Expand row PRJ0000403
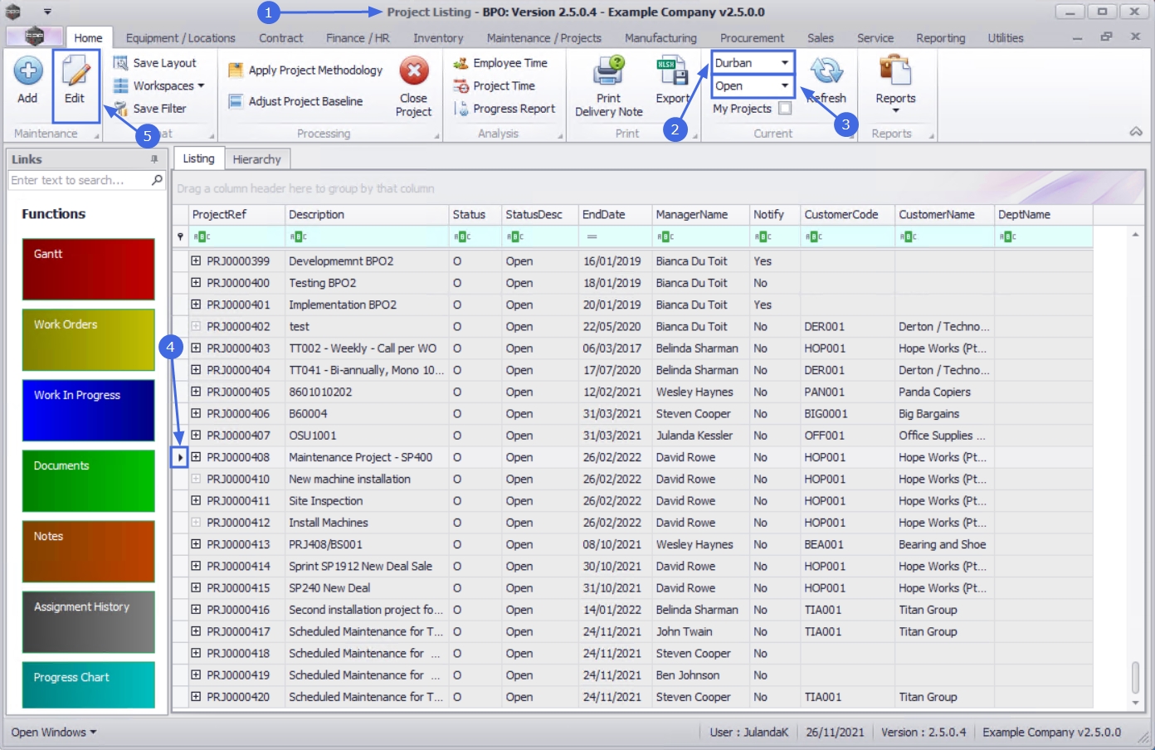This screenshot has width=1155, height=750. [196, 348]
